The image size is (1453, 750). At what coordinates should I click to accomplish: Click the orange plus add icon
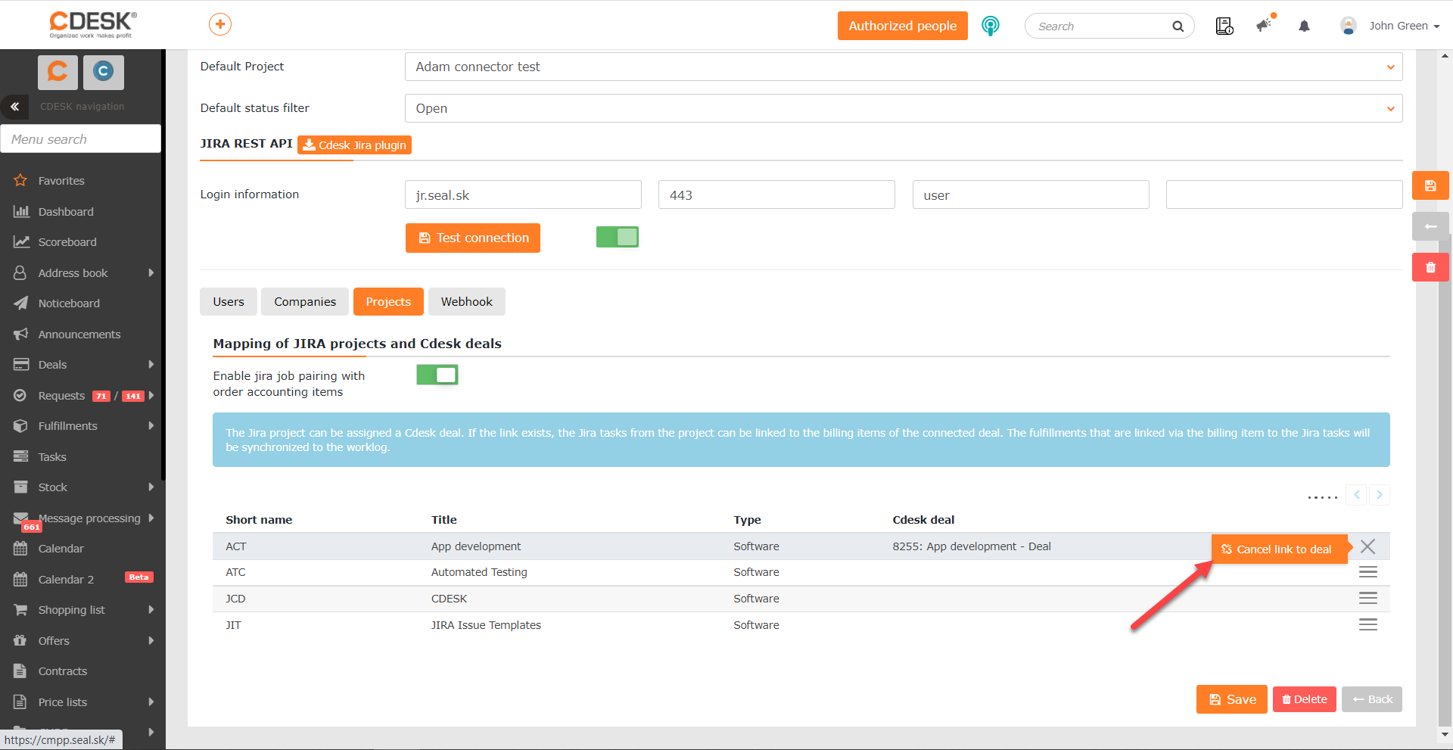coord(220,25)
